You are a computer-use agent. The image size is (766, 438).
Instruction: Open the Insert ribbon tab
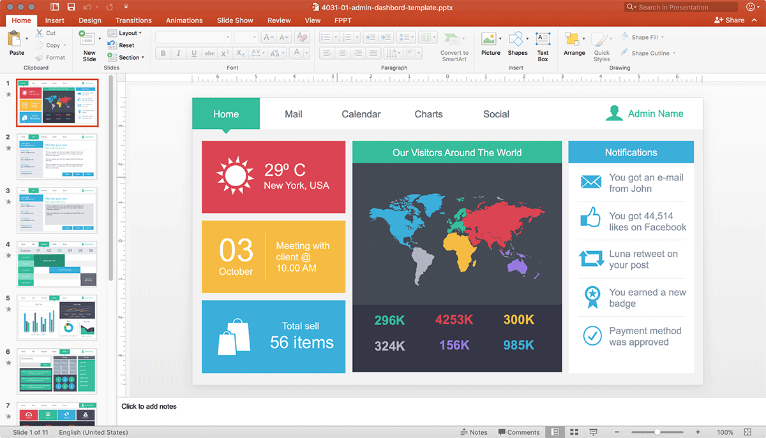[x=55, y=20]
